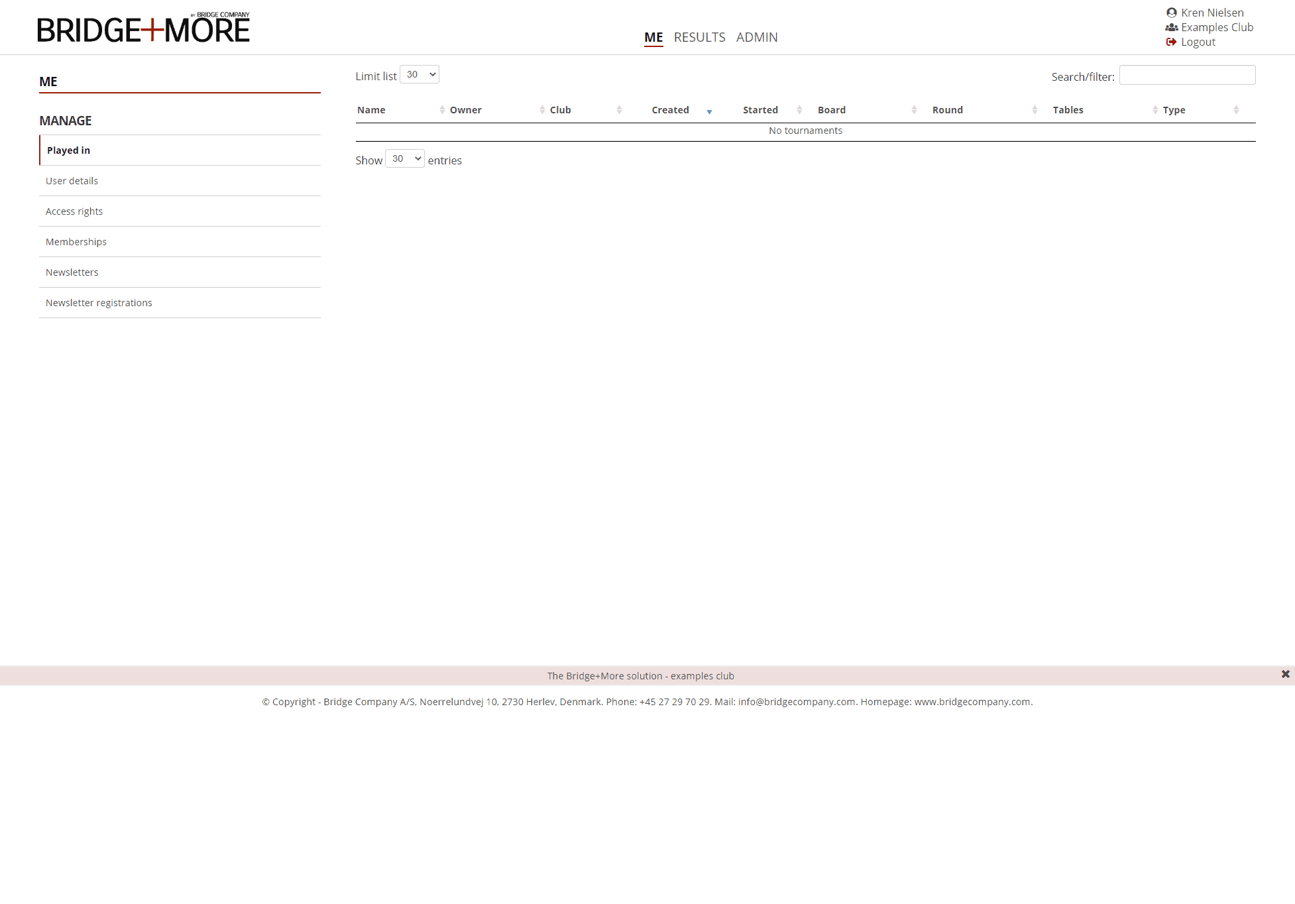Open Memberships in the Manage menu

tap(76, 242)
